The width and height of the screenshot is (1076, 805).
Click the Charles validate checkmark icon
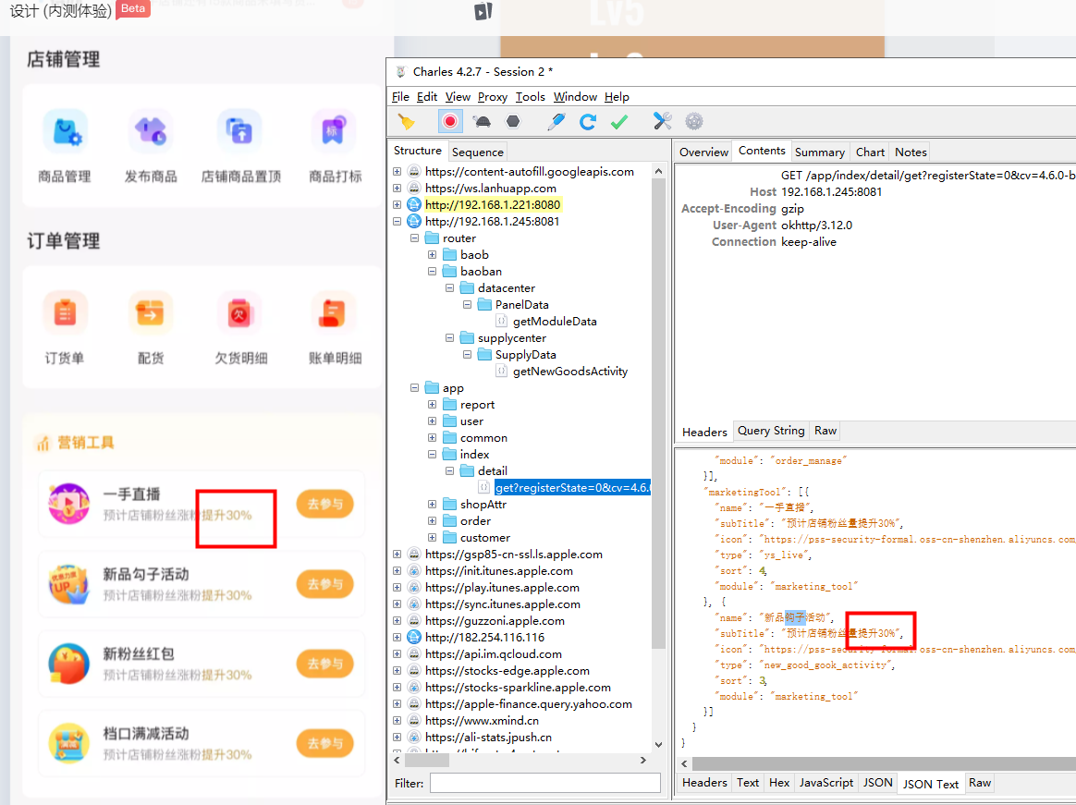619,121
